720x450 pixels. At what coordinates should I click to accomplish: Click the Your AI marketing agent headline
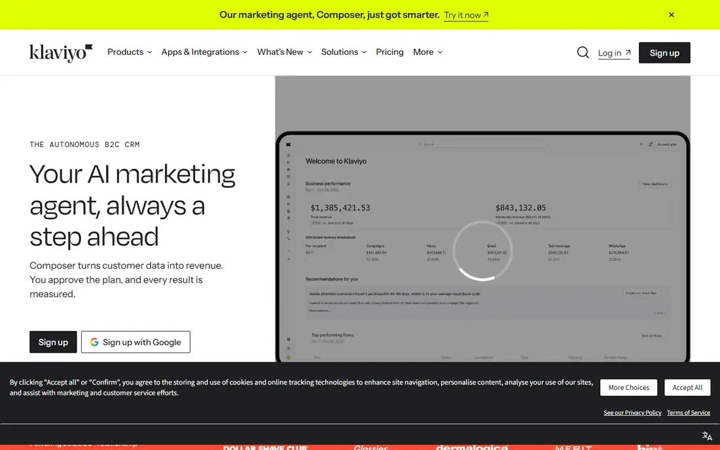pos(132,205)
